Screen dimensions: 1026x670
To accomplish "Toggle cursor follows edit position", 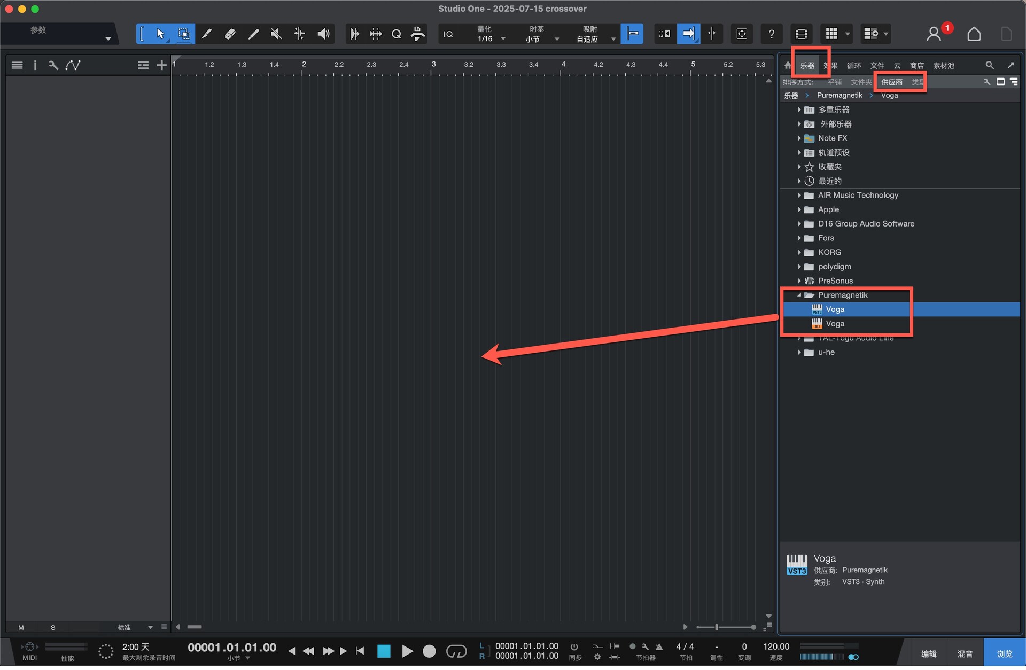I will click(x=712, y=34).
